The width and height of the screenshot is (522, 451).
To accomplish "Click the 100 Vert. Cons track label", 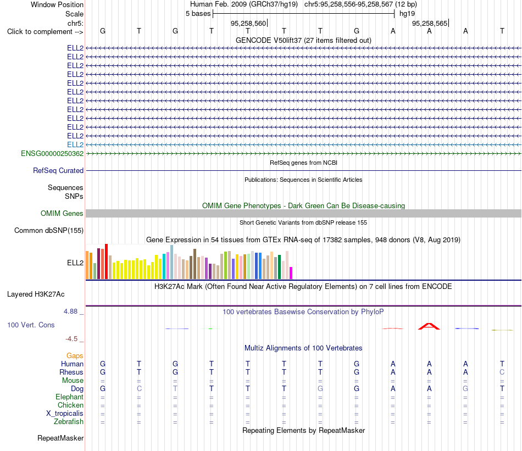I will [x=31, y=325].
